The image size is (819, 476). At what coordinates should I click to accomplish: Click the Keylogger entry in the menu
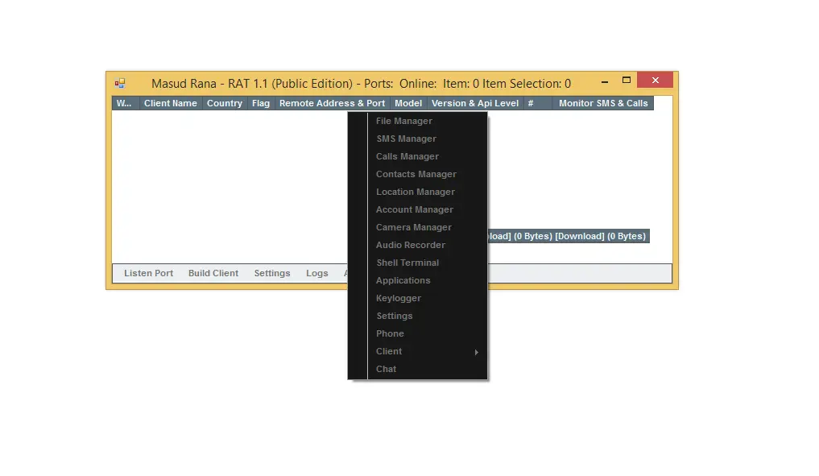pyautogui.click(x=399, y=298)
